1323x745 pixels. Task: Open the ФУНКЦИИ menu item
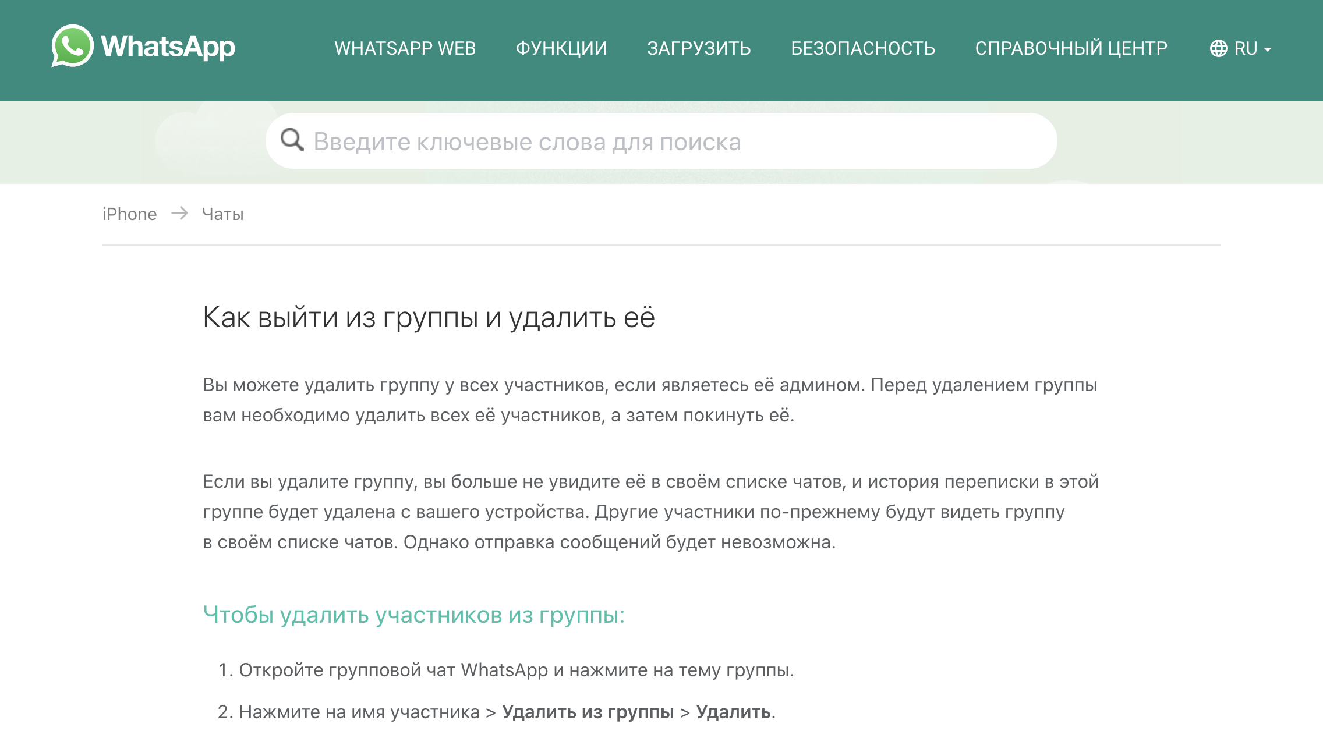561,48
